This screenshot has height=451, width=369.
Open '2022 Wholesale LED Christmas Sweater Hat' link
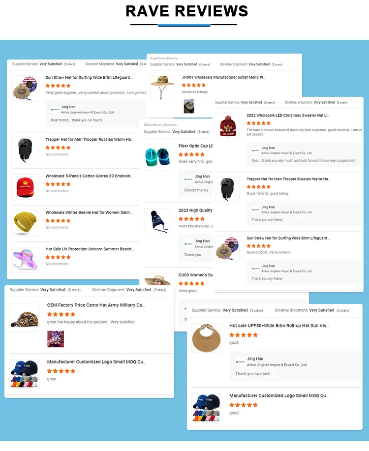(288, 116)
